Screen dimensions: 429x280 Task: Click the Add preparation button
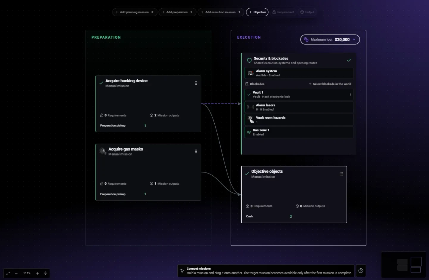177,12
